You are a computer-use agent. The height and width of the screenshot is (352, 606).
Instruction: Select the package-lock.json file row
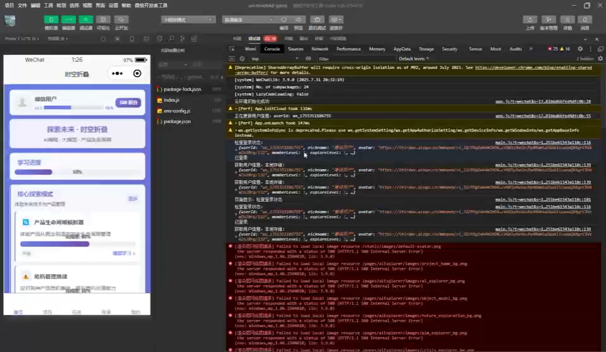pos(190,89)
